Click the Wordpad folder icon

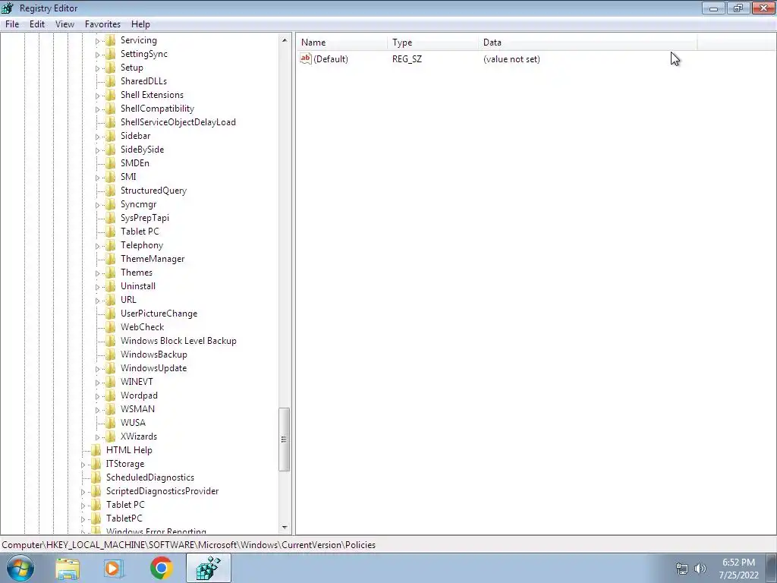click(111, 395)
